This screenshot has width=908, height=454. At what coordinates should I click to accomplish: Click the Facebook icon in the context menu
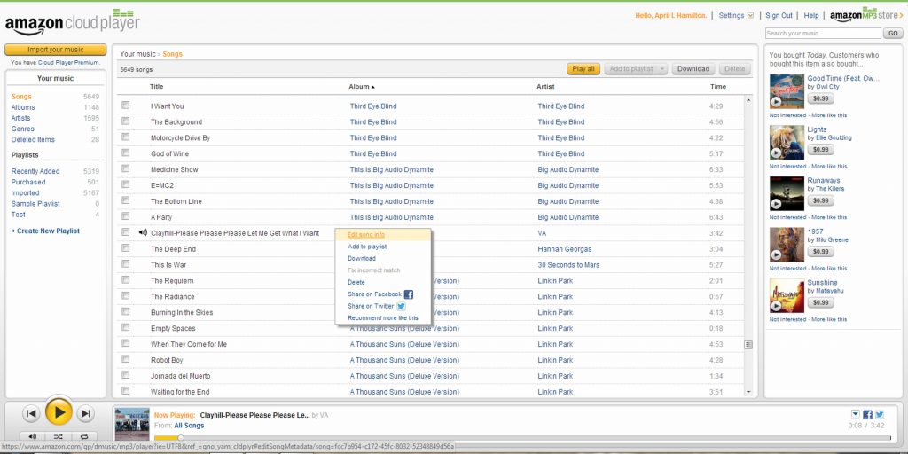tap(408, 294)
